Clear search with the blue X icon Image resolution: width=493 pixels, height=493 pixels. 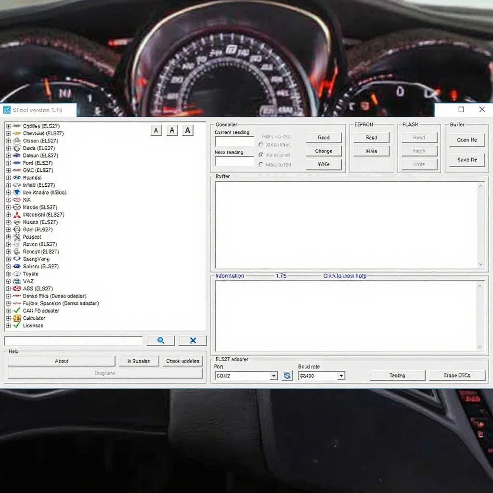click(x=193, y=340)
